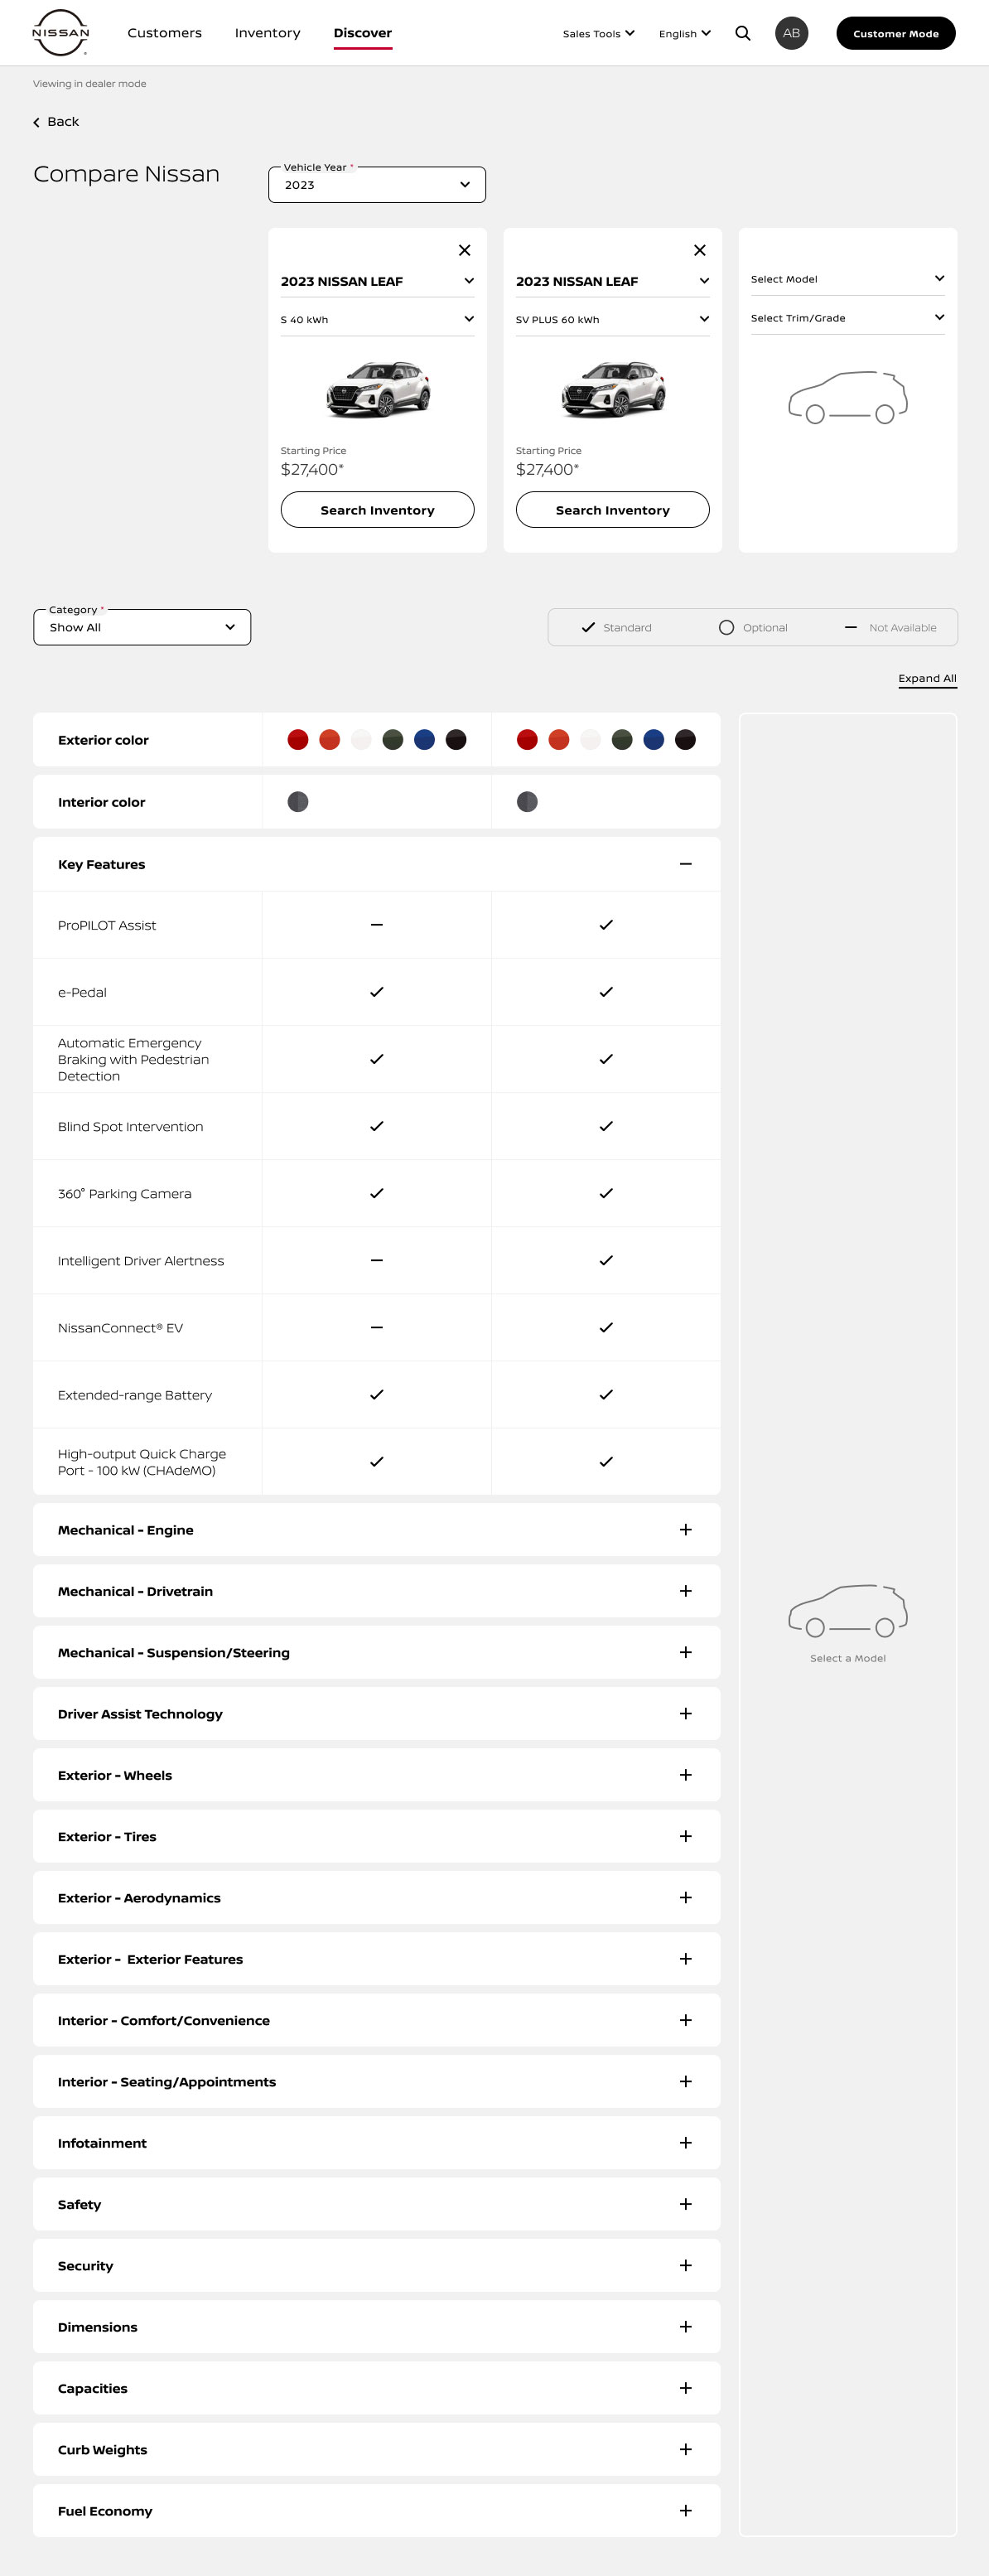Open the Category Show All dropdown
The width and height of the screenshot is (989, 2576).
pyautogui.click(x=142, y=627)
